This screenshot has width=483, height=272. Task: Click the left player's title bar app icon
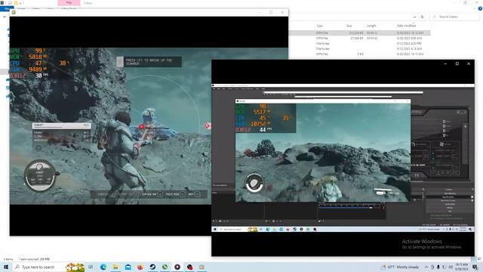click(x=14, y=12)
